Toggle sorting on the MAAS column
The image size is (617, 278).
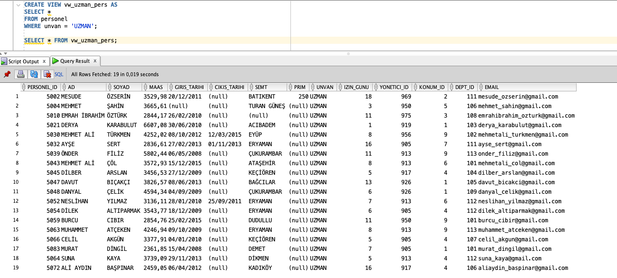click(x=145, y=87)
